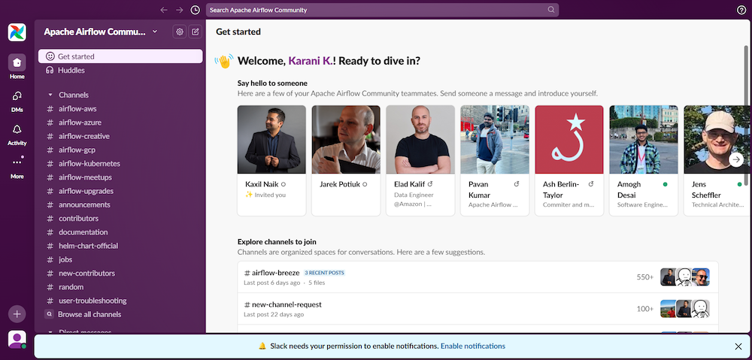The height and width of the screenshot is (360, 752).
Task: Click the bell icon in notification banner
Action: pos(262,346)
